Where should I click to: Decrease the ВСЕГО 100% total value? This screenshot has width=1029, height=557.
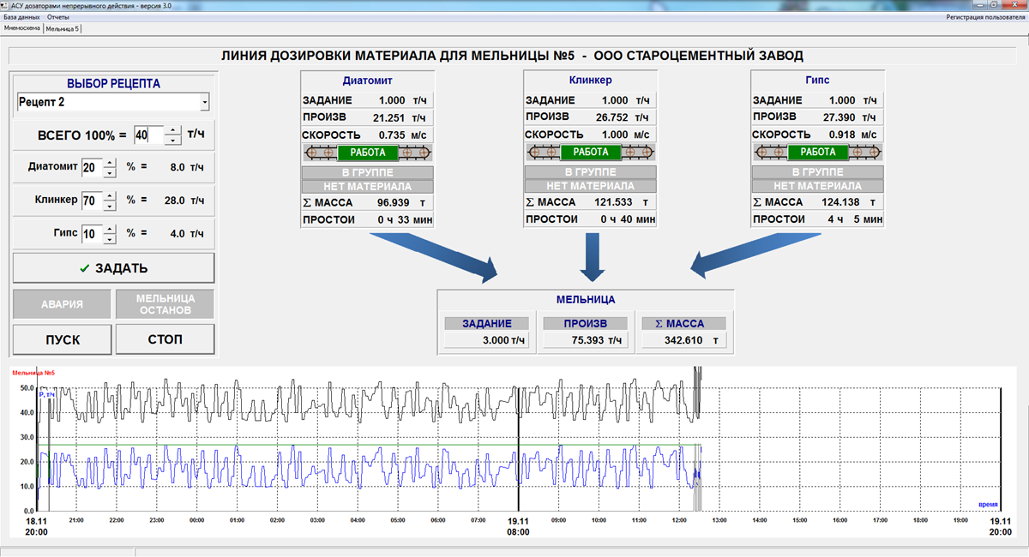coord(172,140)
